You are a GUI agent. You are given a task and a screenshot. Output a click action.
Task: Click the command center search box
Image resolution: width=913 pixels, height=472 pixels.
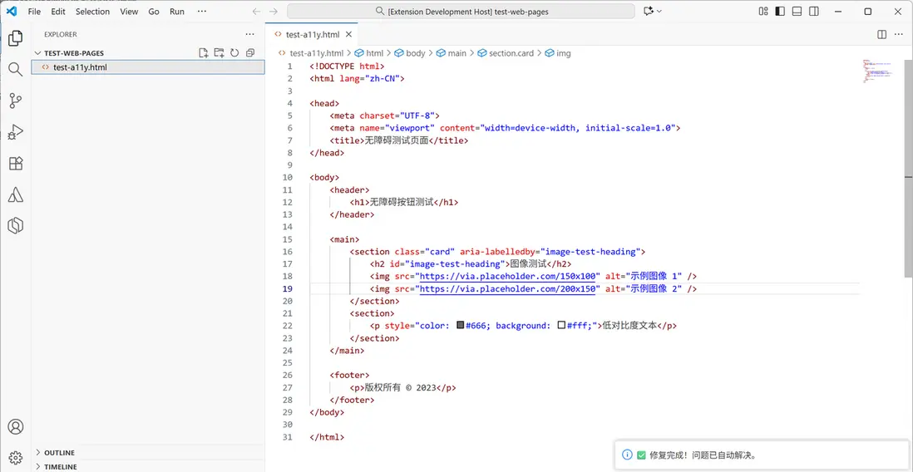(x=461, y=12)
